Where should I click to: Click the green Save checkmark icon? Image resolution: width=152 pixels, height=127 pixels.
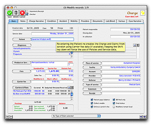coord(10,13)
